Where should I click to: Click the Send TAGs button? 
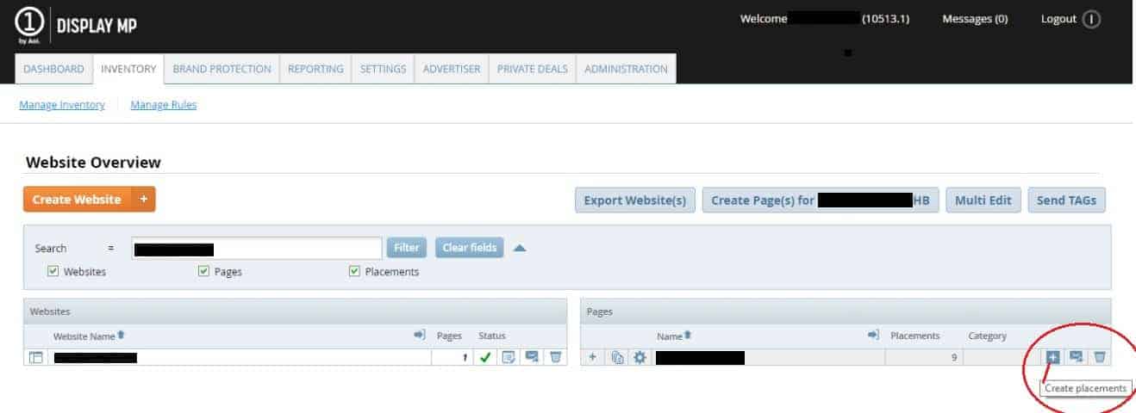[1066, 200]
